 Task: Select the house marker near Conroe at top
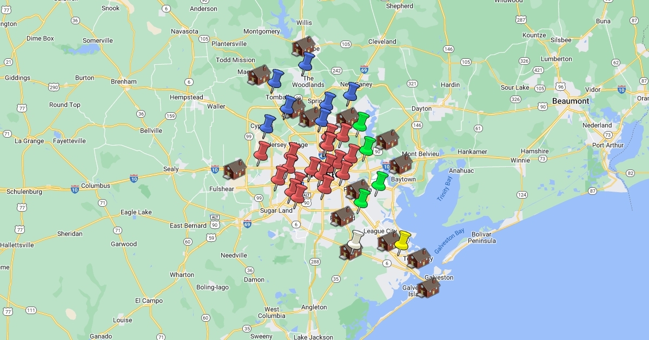303,46
